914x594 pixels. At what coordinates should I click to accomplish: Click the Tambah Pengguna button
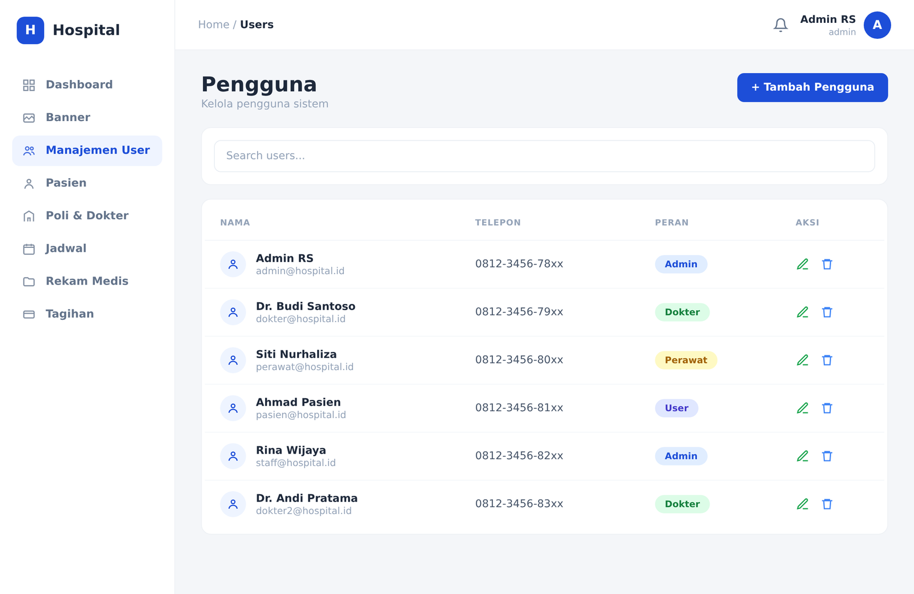click(812, 87)
